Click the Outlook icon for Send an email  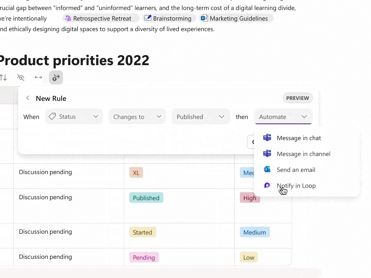coord(267,170)
